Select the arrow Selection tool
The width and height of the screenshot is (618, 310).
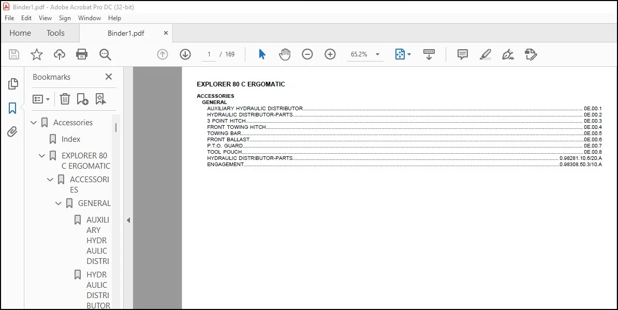coord(262,54)
